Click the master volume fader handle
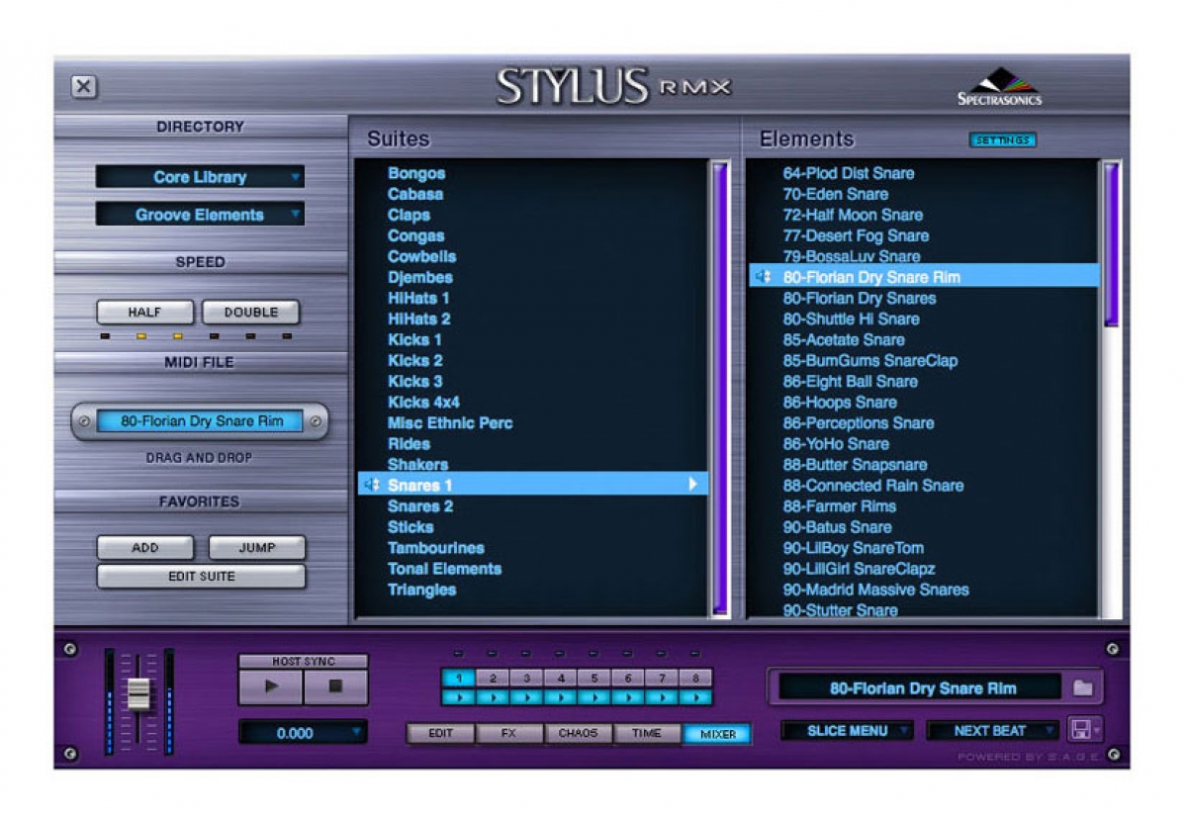 (138, 693)
